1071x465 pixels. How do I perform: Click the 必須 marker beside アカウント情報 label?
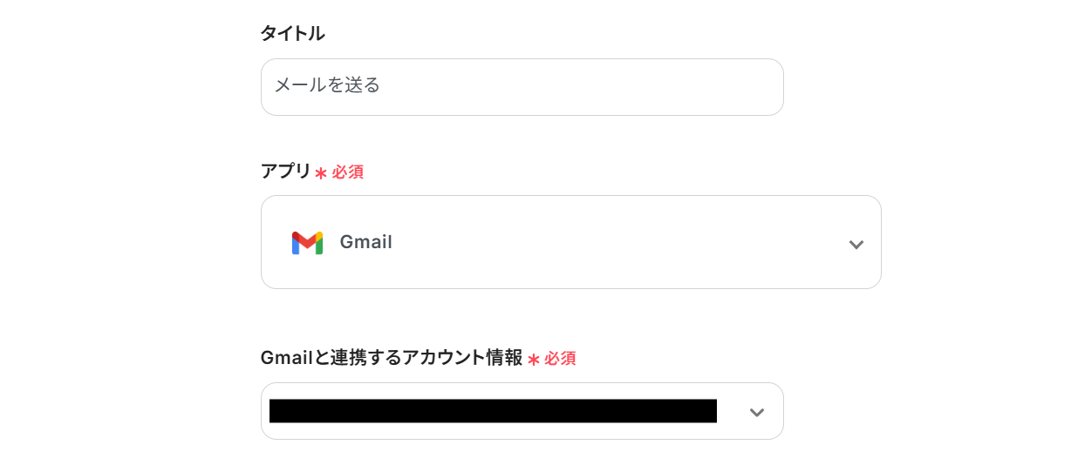click(x=560, y=359)
